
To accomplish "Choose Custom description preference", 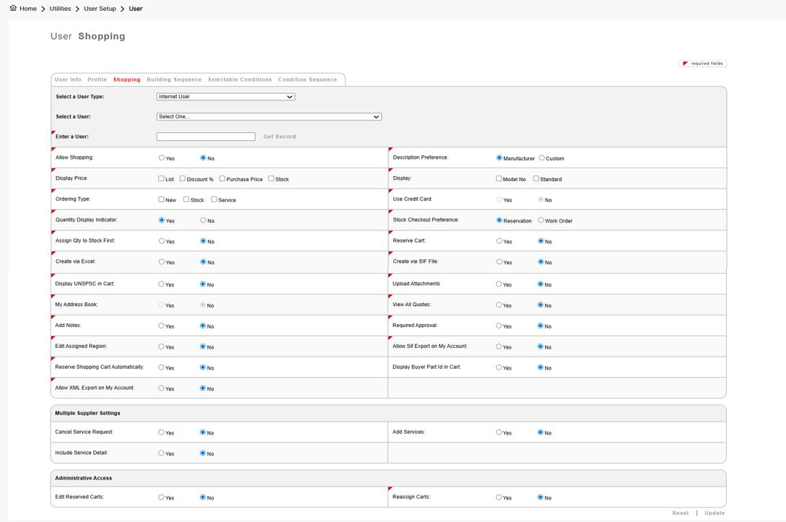I will (542, 158).
